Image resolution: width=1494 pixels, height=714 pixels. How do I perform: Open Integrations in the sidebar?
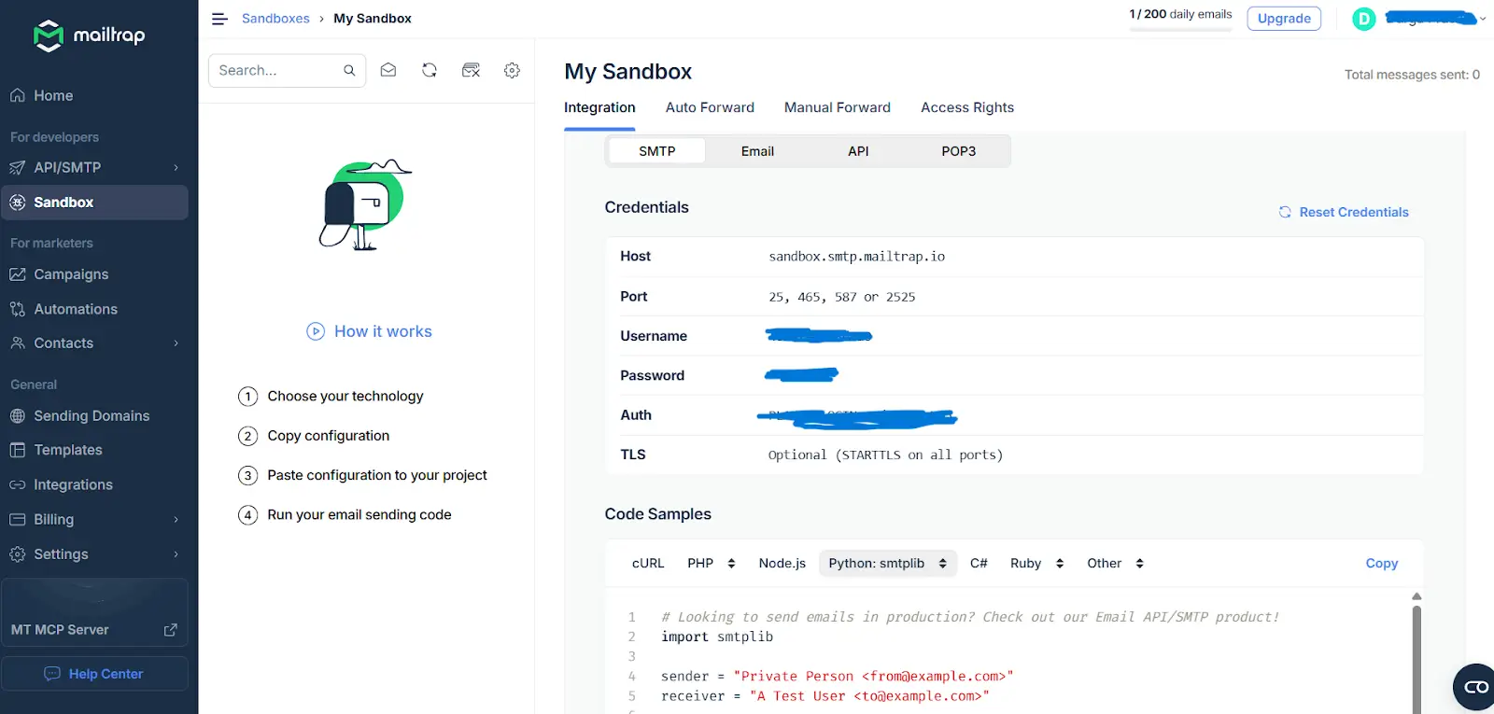click(x=94, y=484)
